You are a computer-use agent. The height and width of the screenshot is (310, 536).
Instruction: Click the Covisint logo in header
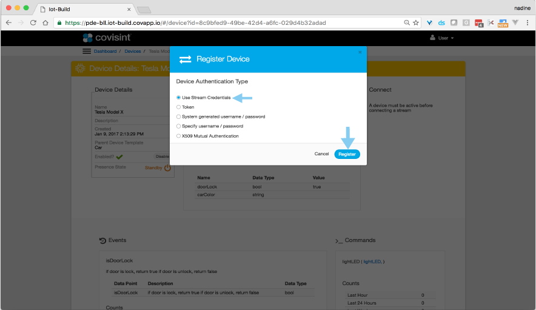pos(105,38)
